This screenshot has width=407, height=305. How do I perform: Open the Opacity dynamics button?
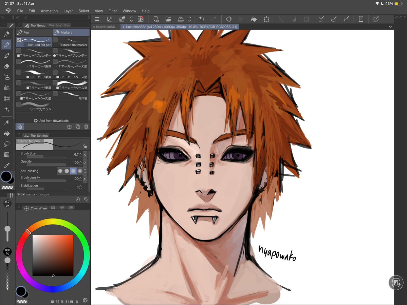pos(85,163)
